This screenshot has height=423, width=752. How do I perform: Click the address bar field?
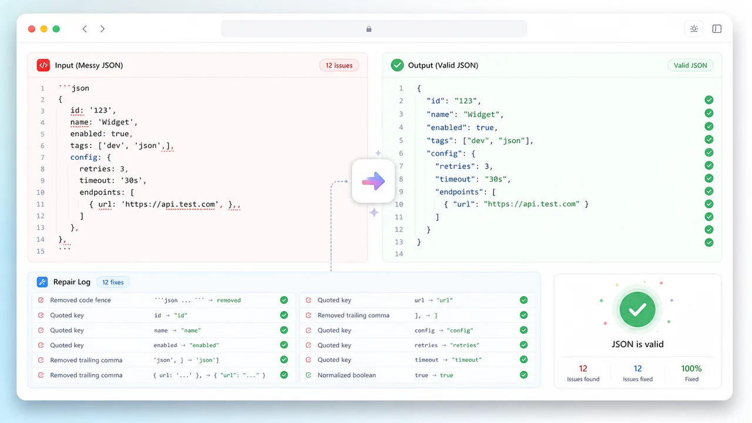374,29
